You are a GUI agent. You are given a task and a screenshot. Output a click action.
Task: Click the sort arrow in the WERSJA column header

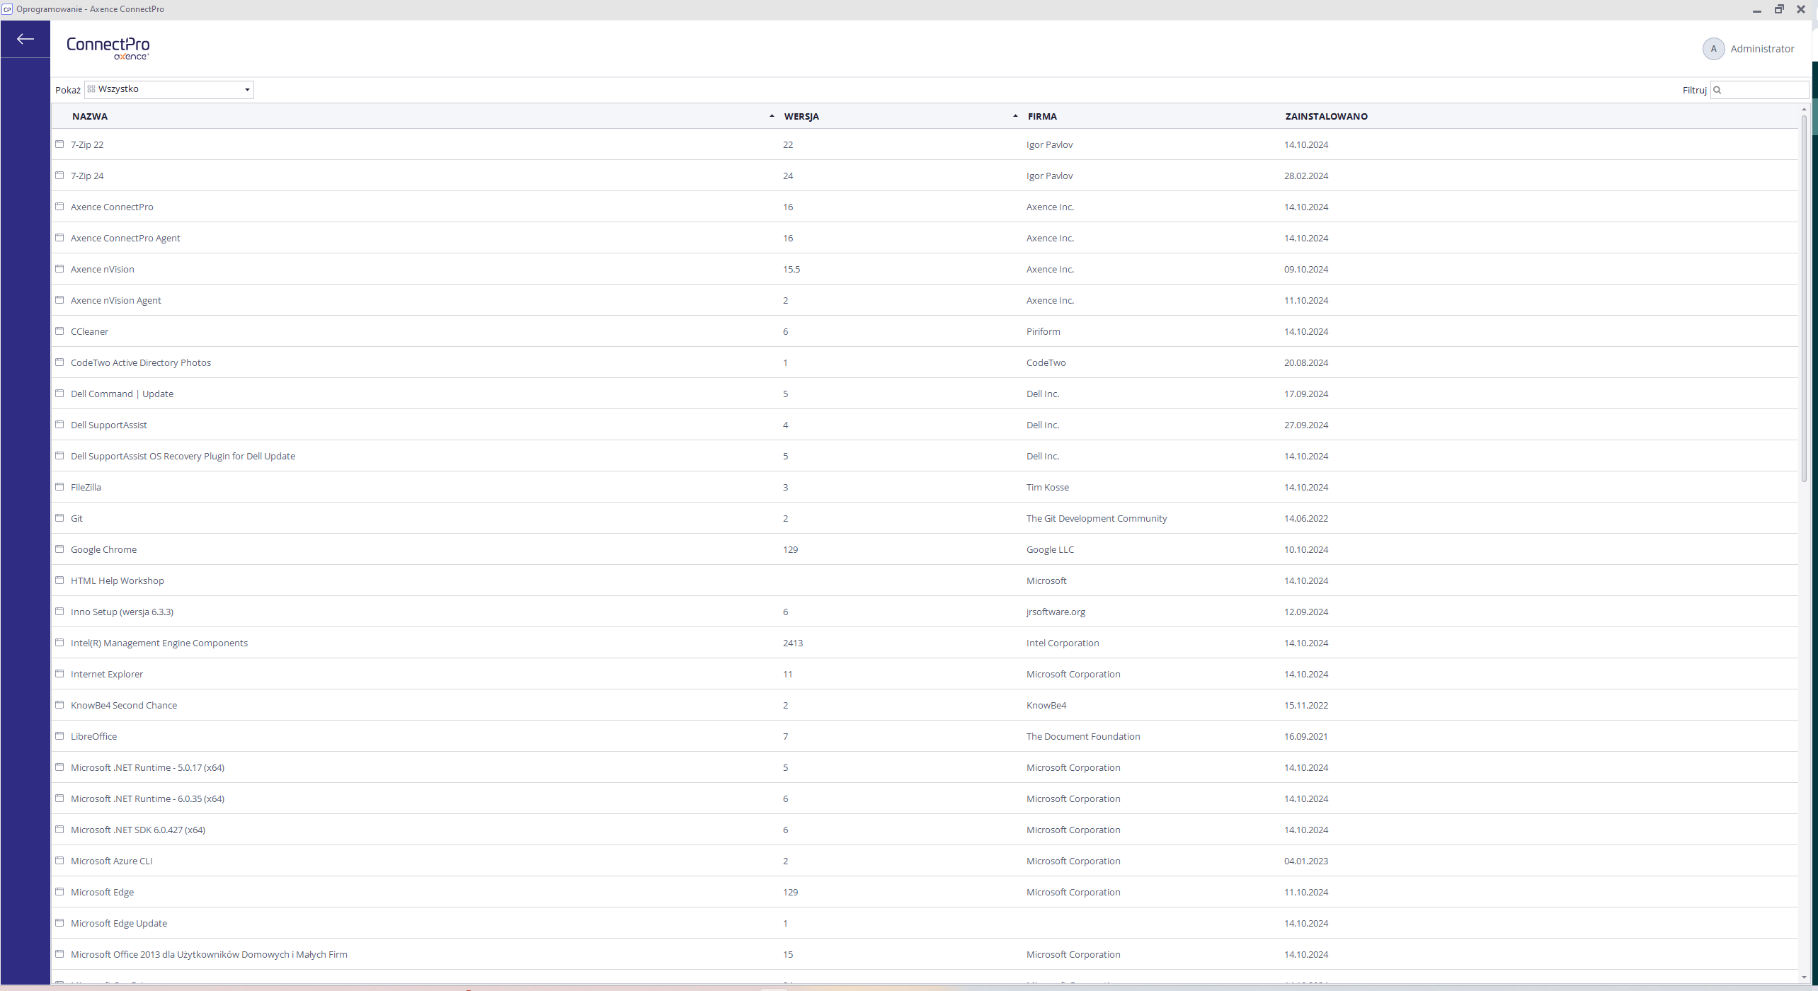1015,116
